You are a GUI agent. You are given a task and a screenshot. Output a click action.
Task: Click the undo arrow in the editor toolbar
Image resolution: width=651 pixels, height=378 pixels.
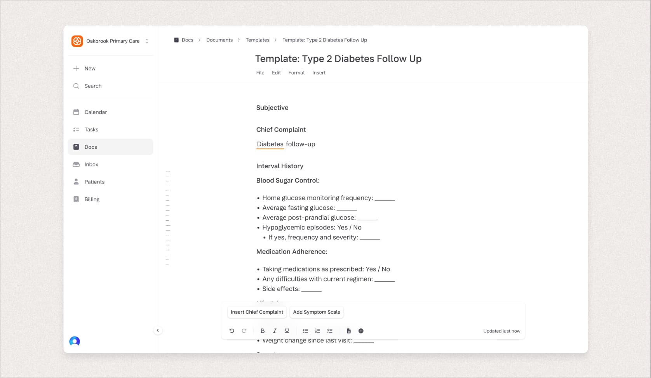tap(232, 331)
